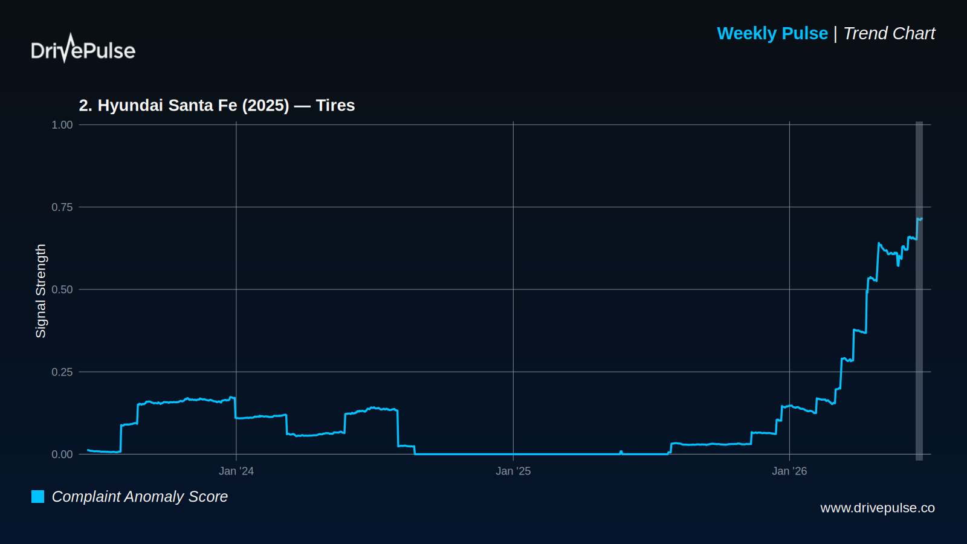Viewport: 967px width, 544px height.
Task: Click the highlighted latest-week marker bar
Action: 919,291
